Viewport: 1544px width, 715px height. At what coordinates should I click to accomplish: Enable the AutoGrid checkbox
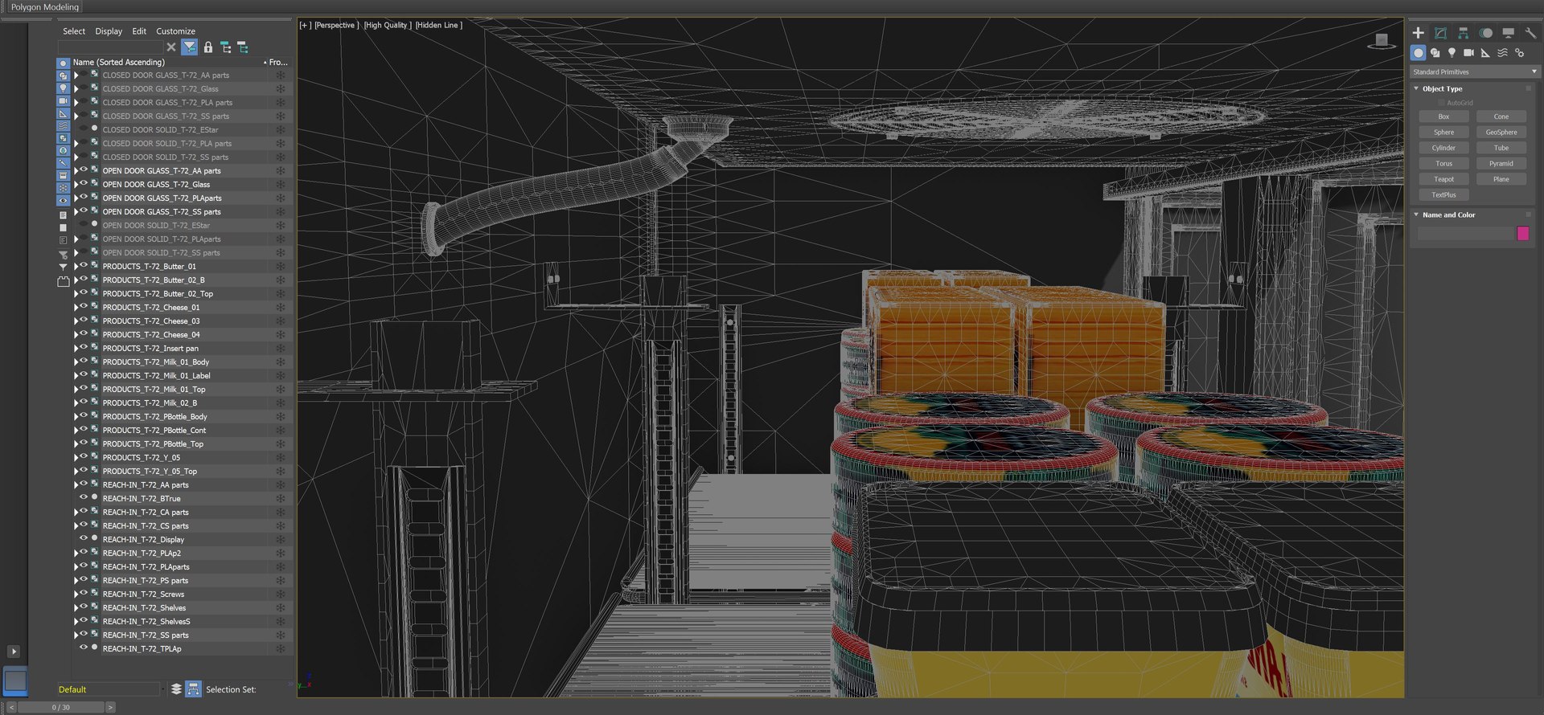click(1441, 103)
